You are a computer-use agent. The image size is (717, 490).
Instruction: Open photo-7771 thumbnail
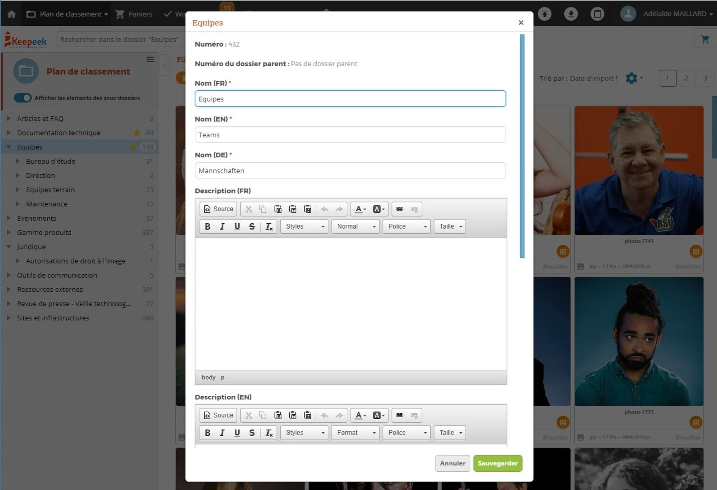coord(639,341)
